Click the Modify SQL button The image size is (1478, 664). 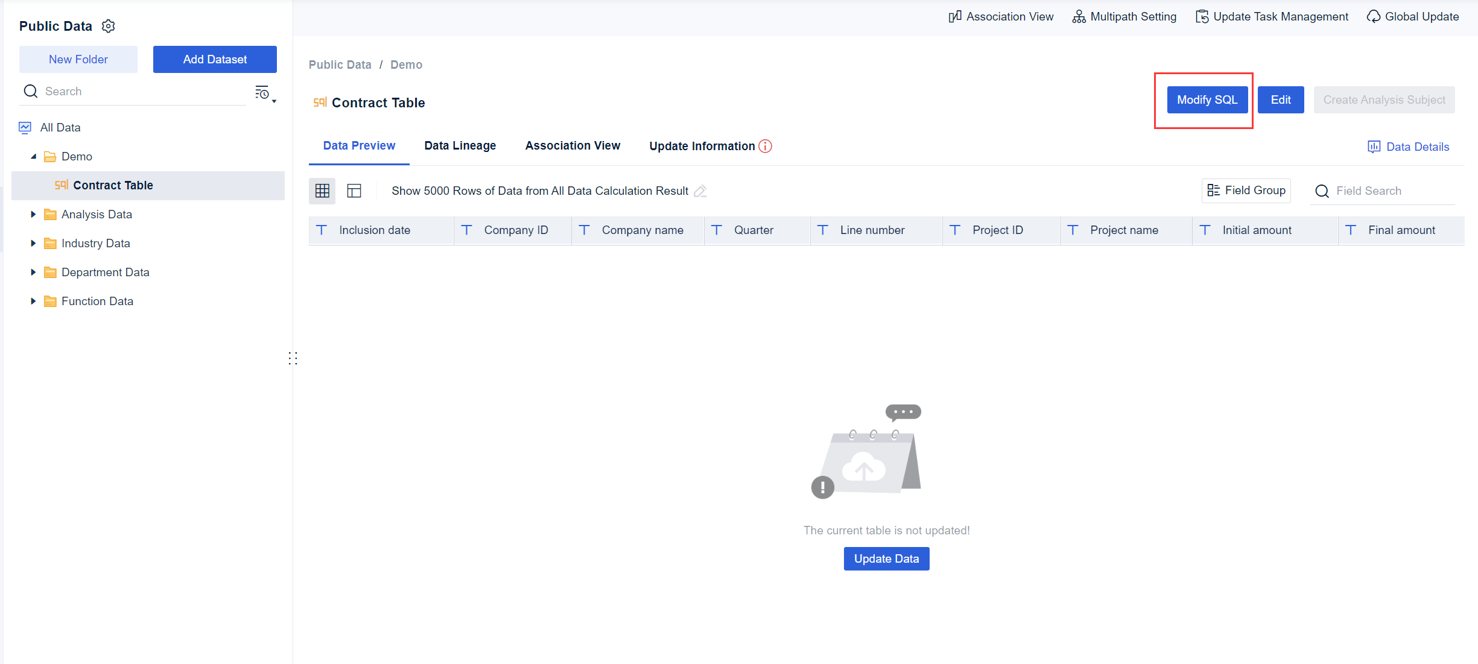(x=1207, y=100)
